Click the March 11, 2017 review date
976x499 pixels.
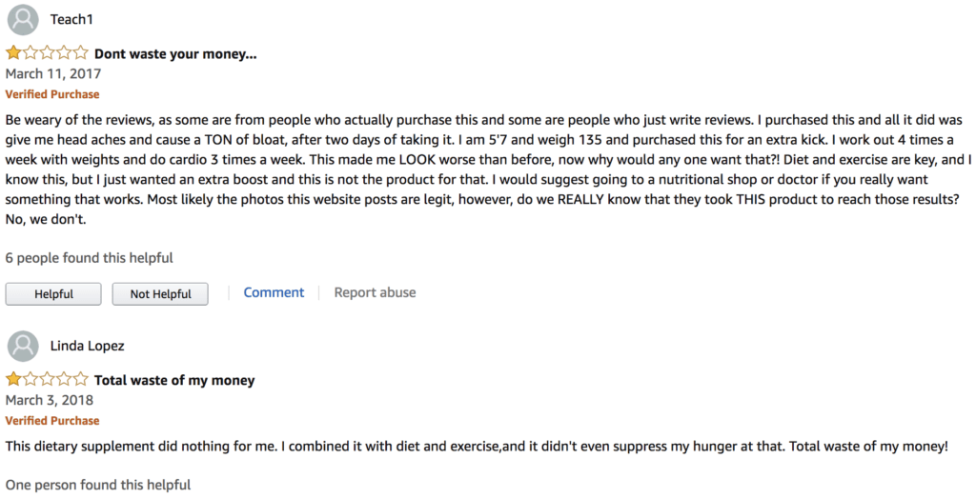coord(53,73)
